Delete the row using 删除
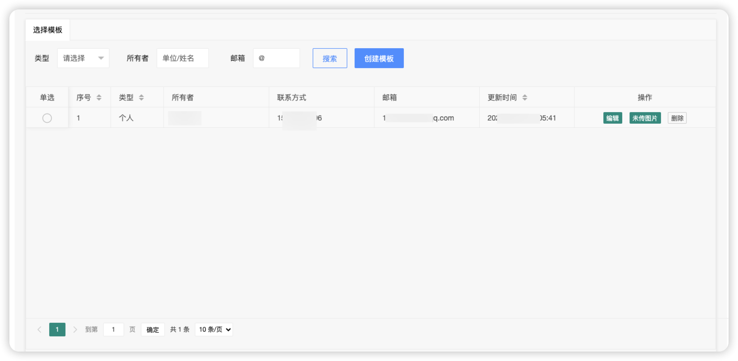The width and height of the screenshot is (738, 361). tap(677, 118)
